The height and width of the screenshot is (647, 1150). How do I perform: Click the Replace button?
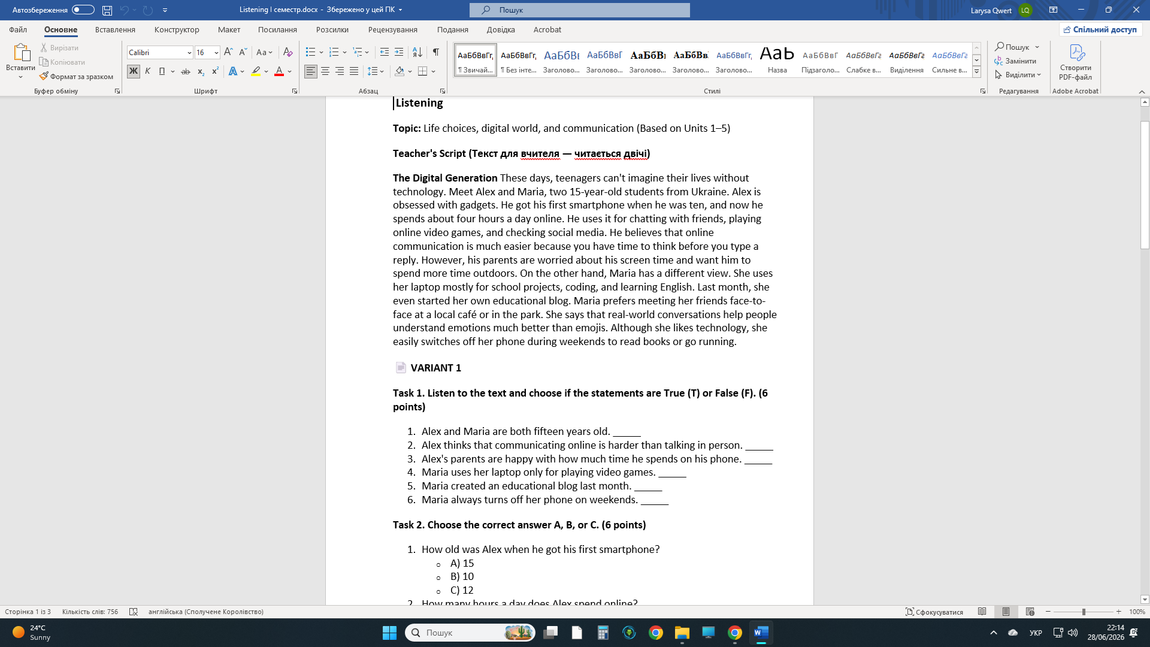tap(1015, 61)
